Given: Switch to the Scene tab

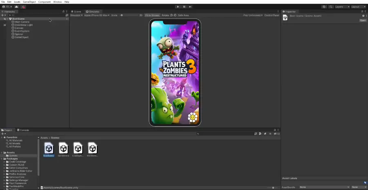Looking at the screenshot, I should [x=76, y=11].
